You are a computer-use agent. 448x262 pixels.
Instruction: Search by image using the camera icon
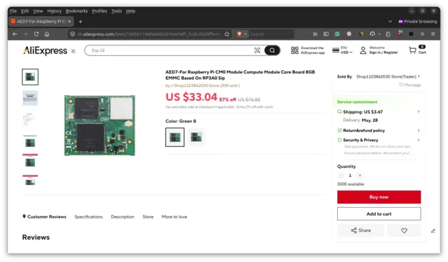(257, 50)
